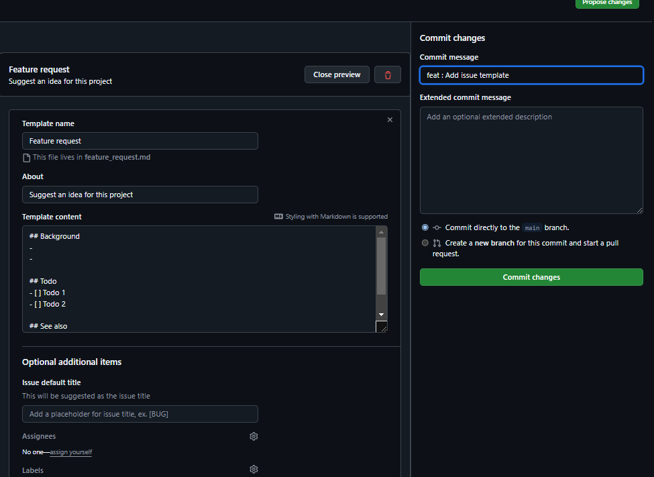Click the 'main' branch name label

tap(532, 228)
